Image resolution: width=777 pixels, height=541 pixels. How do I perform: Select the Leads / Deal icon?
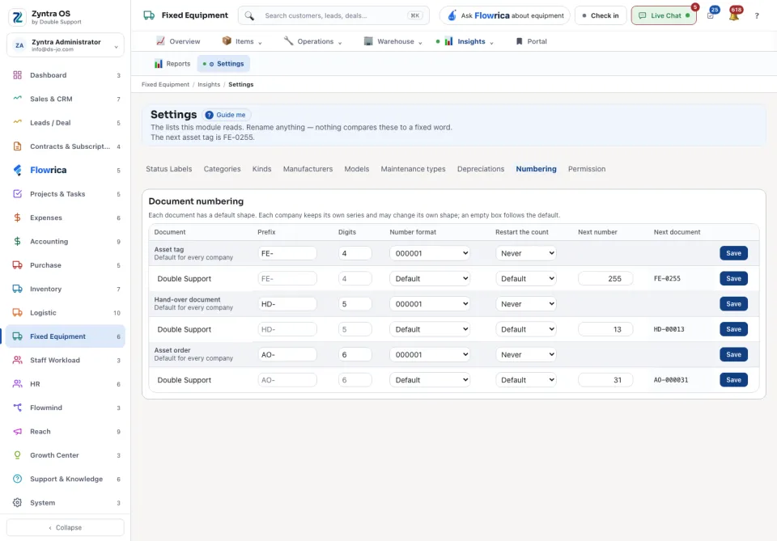pos(17,122)
